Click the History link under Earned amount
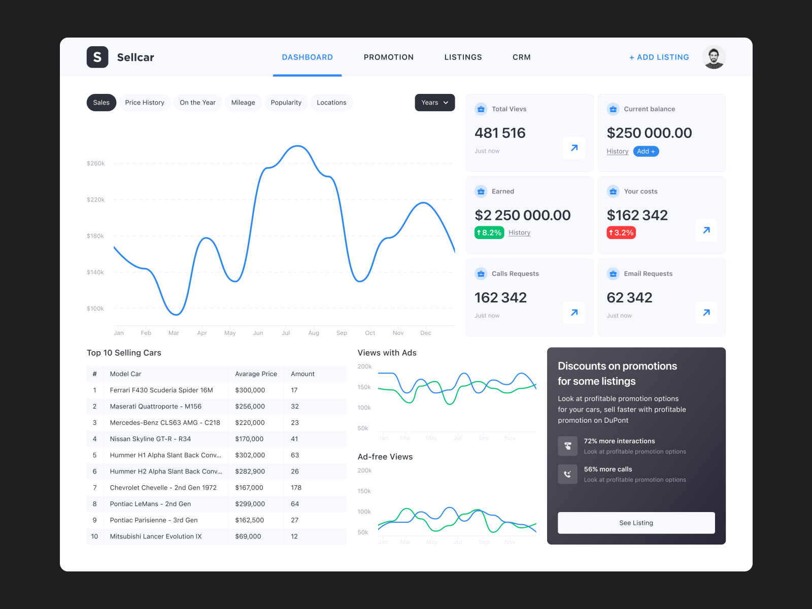The image size is (812, 609). (519, 232)
